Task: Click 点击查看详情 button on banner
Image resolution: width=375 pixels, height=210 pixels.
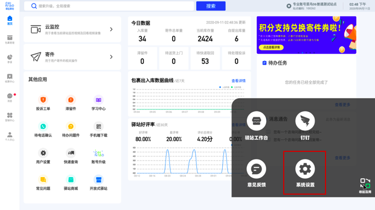Action: click(x=271, y=48)
